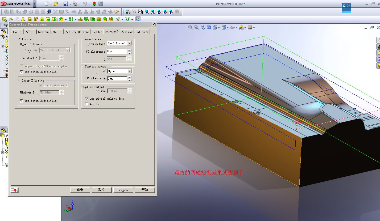Open the Display Style dropdown arrow

tap(228, 28)
